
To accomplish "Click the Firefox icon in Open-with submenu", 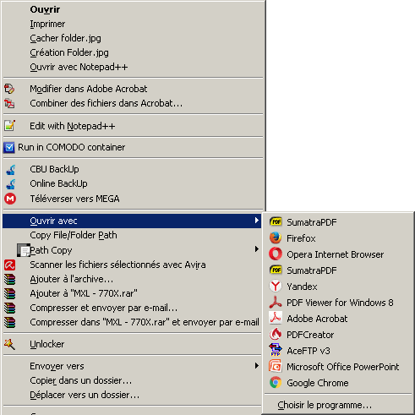I will tap(276, 238).
